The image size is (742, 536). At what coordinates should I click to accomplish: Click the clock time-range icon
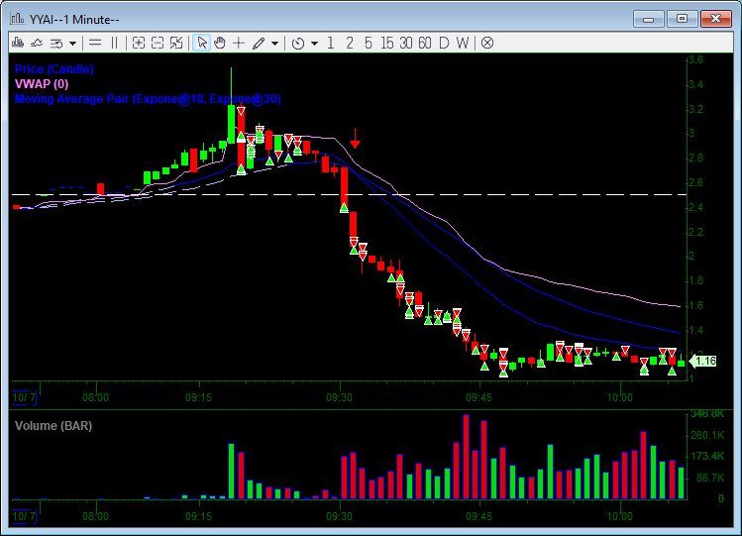[298, 43]
